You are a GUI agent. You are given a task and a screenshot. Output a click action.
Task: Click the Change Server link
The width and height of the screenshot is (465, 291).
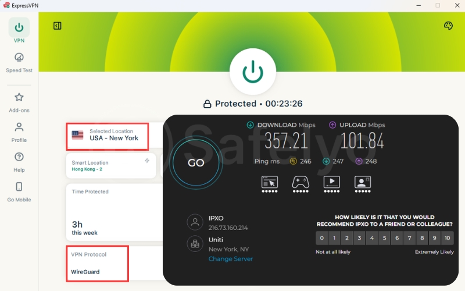coord(231,259)
